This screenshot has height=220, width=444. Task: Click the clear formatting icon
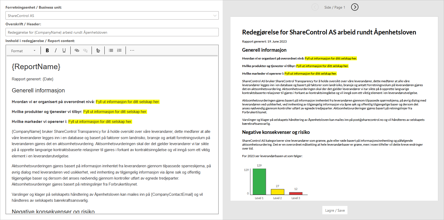[98, 51]
